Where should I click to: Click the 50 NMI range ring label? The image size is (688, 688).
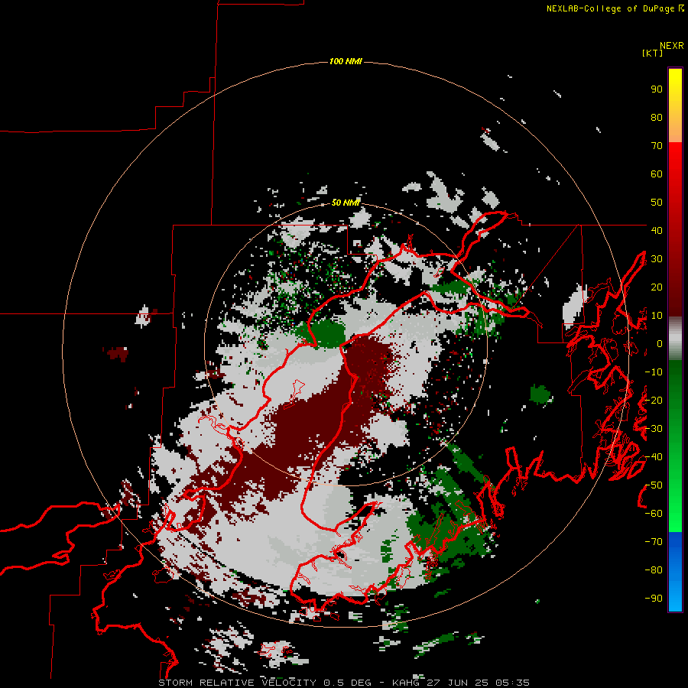point(346,203)
